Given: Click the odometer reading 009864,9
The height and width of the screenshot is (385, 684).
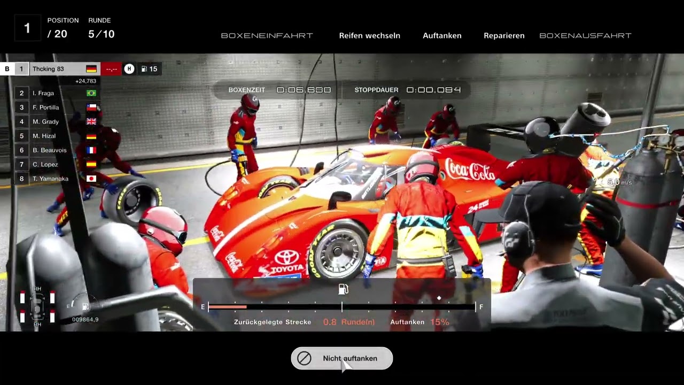Looking at the screenshot, I should [85, 319].
